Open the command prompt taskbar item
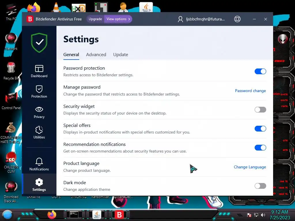Viewport: 295px width, 221px height. (74, 215)
